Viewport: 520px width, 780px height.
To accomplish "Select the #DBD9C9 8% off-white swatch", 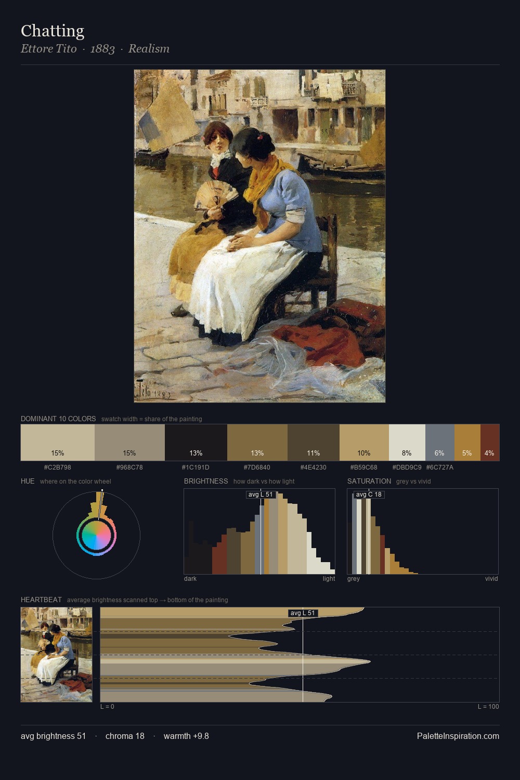I will pyautogui.click(x=407, y=443).
